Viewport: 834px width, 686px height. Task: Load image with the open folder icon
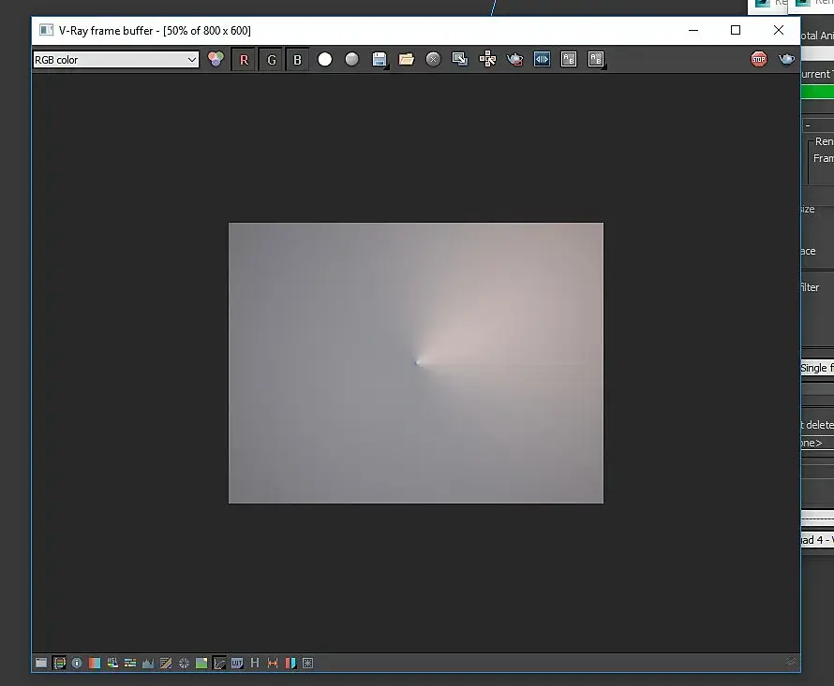coord(407,59)
